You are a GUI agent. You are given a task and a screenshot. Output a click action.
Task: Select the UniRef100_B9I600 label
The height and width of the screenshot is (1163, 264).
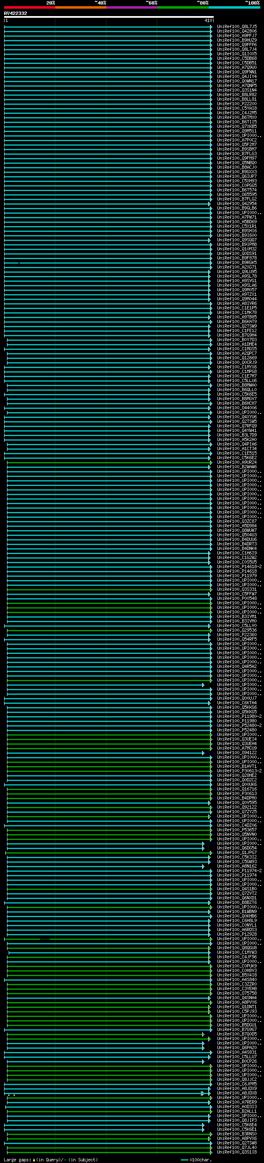(x=237, y=235)
